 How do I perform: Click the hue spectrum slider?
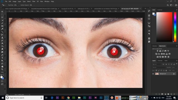click(x=175, y=27)
